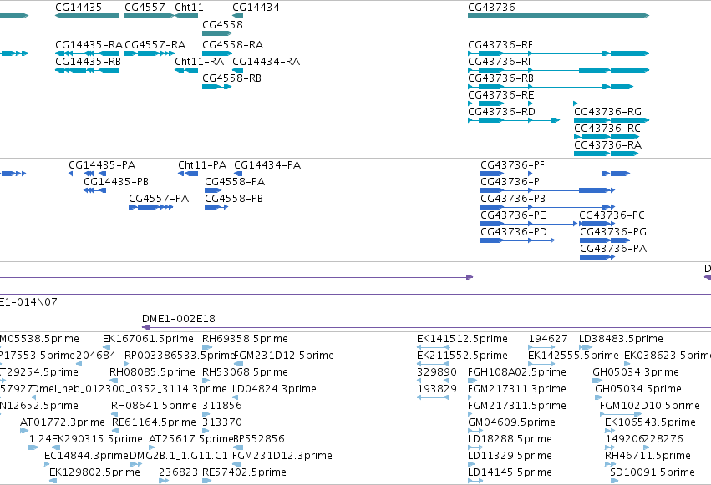Select the CG14435-PB protein label

[116, 182]
